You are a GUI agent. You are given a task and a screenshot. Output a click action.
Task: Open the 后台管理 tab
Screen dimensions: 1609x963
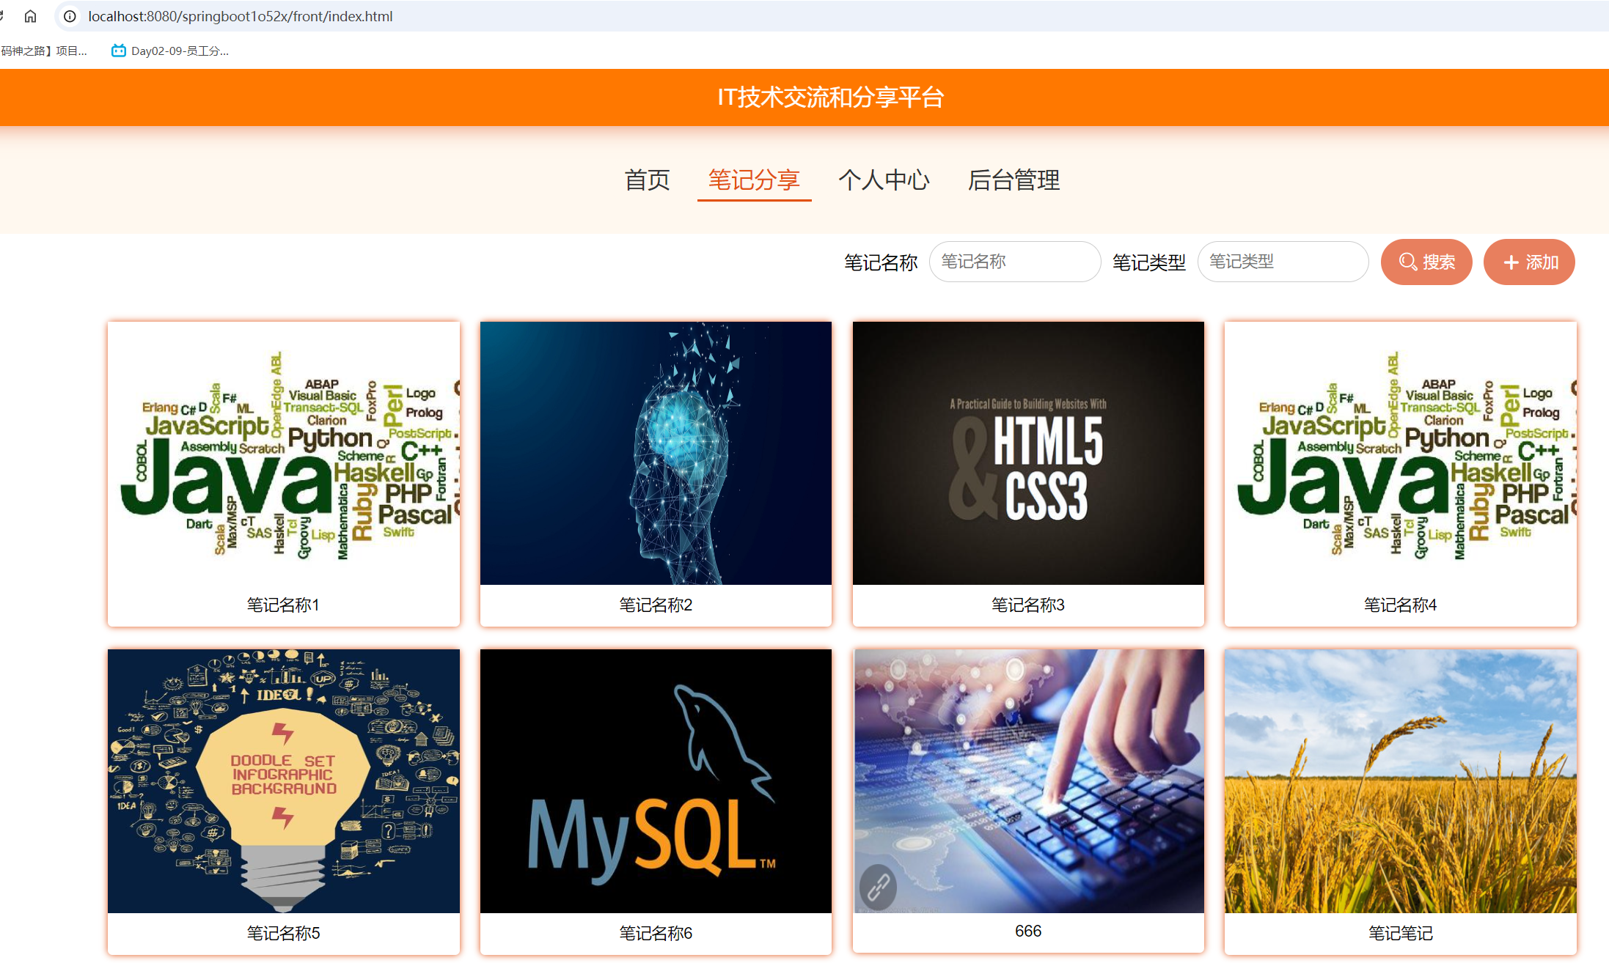tap(1014, 180)
